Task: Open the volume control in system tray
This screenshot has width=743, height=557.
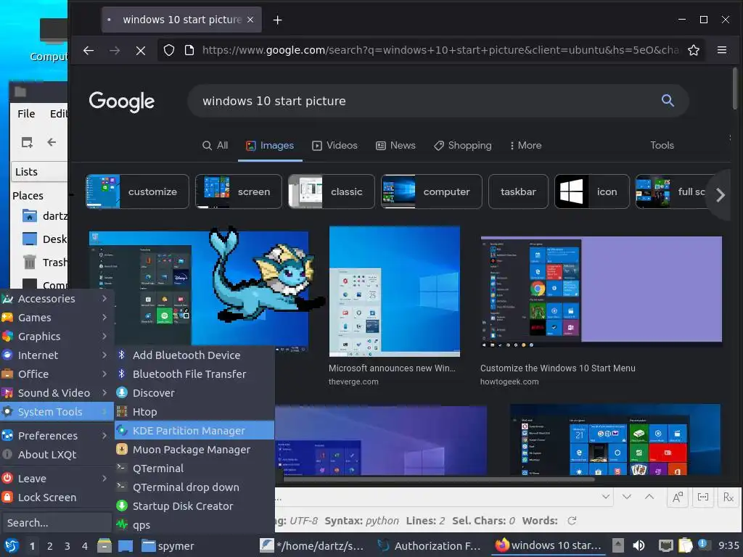Action: 639,545
